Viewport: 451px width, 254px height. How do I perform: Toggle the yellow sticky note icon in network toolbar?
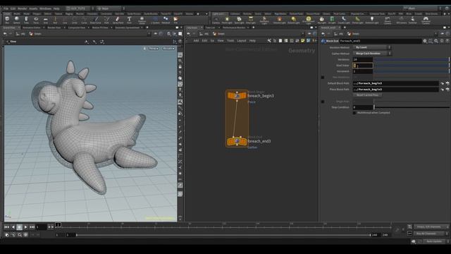(303, 41)
